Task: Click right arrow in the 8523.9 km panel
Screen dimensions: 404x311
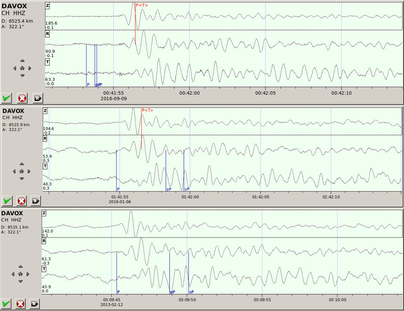Action: click(29, 171)
